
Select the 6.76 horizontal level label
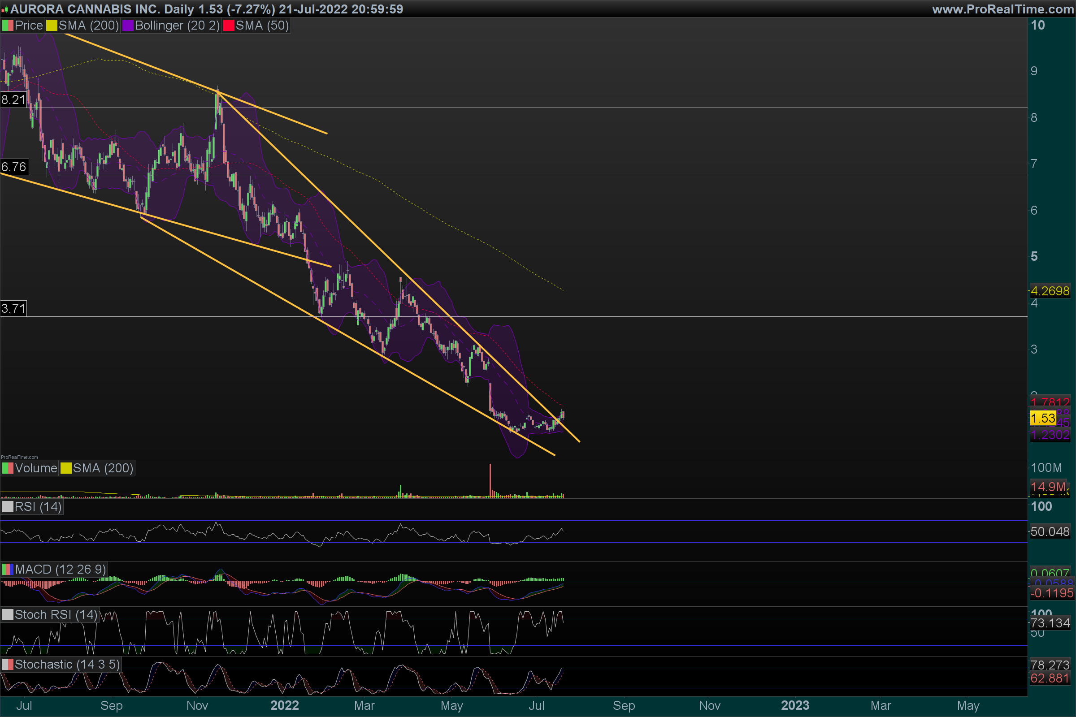coord(14,166)
